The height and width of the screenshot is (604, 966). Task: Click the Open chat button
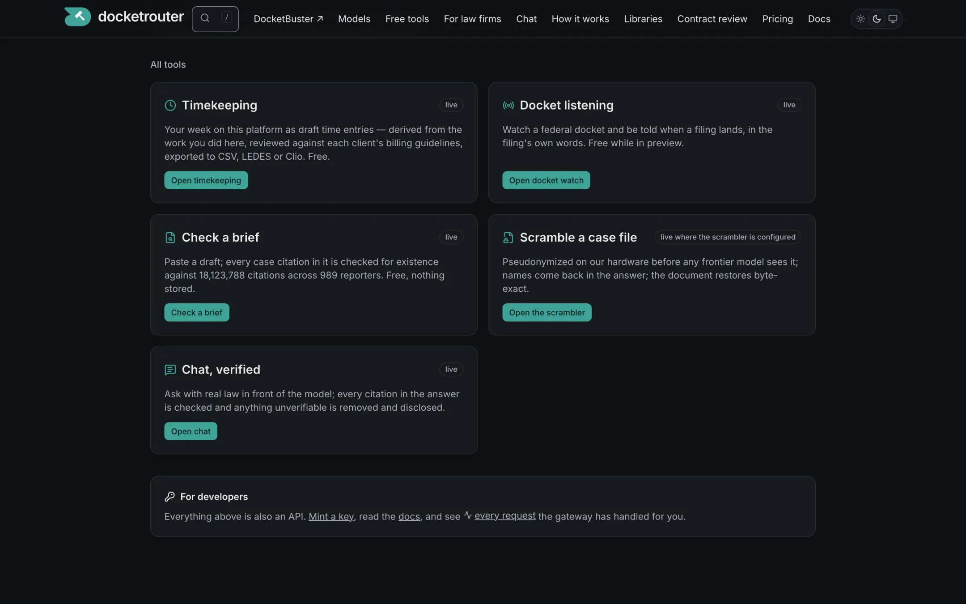tap(191, 431)
